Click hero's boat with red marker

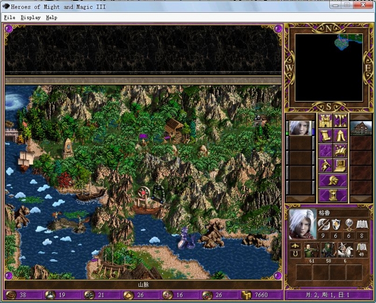[x=146, y=201]
